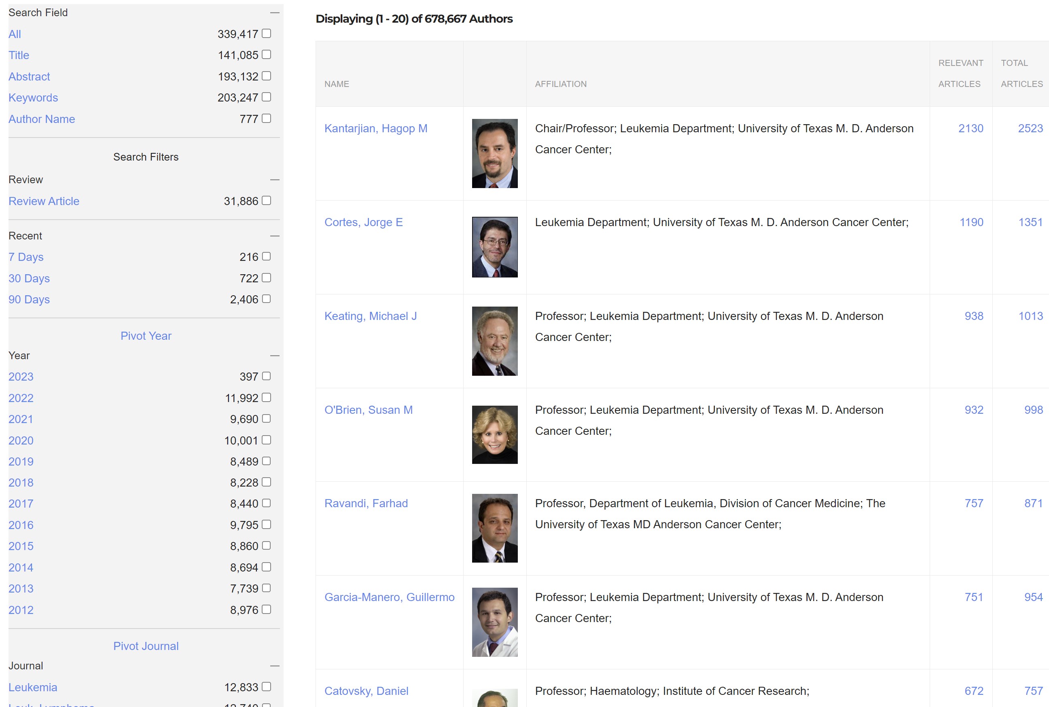Image resolution: width=1049 pixels, height=707 pixels.
Task: Filter results to 7 Days
Action: coord(26,257)
